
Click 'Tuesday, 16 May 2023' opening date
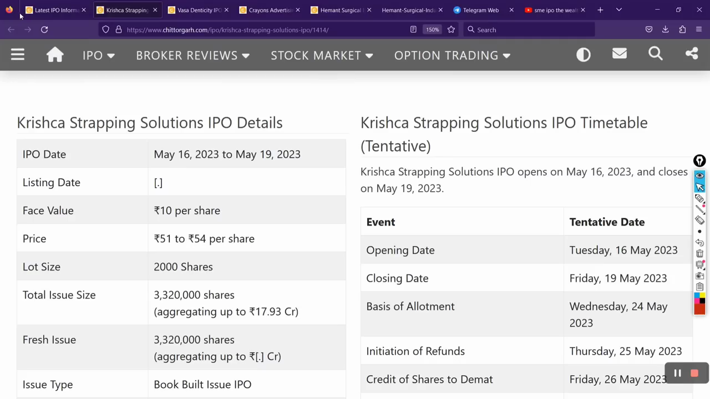(x=623, y=250)
